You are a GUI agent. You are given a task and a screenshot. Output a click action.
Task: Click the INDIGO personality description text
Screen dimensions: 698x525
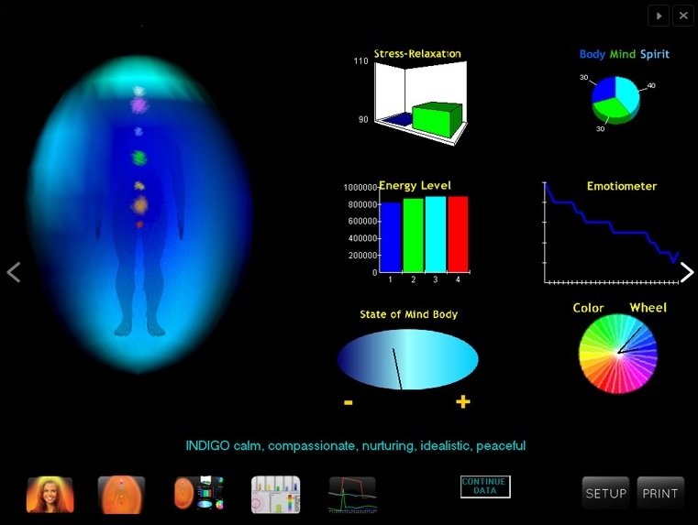(x=355, y=445)
